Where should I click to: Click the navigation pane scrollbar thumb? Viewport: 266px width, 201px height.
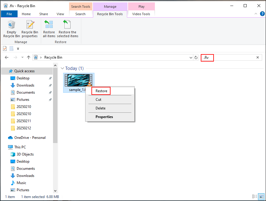[x=55, y=105]
